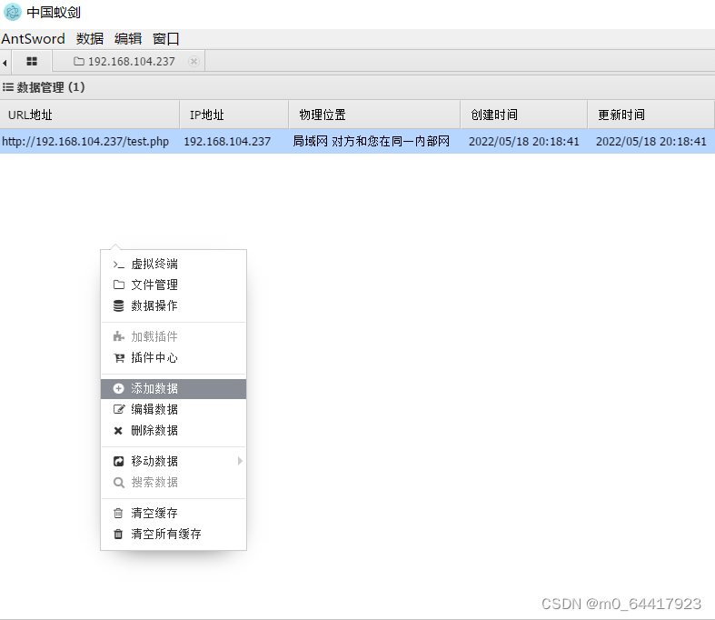Sort by the 更新时间 column header
Viewport: 715px width, 620px height.
tap(650, 115)
